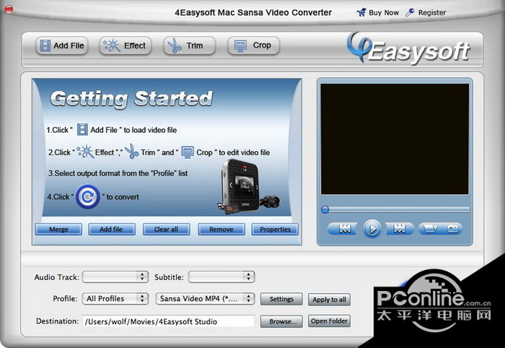Click the Browse... button

[281, 321]
